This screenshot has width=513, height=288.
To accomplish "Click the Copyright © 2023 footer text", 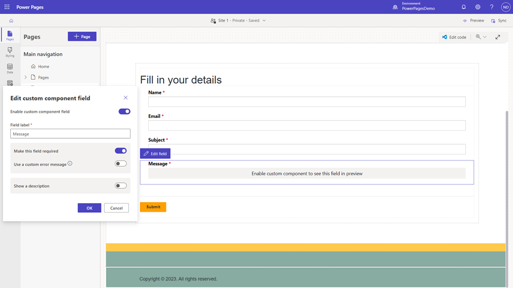I will [x=178, y=279].
